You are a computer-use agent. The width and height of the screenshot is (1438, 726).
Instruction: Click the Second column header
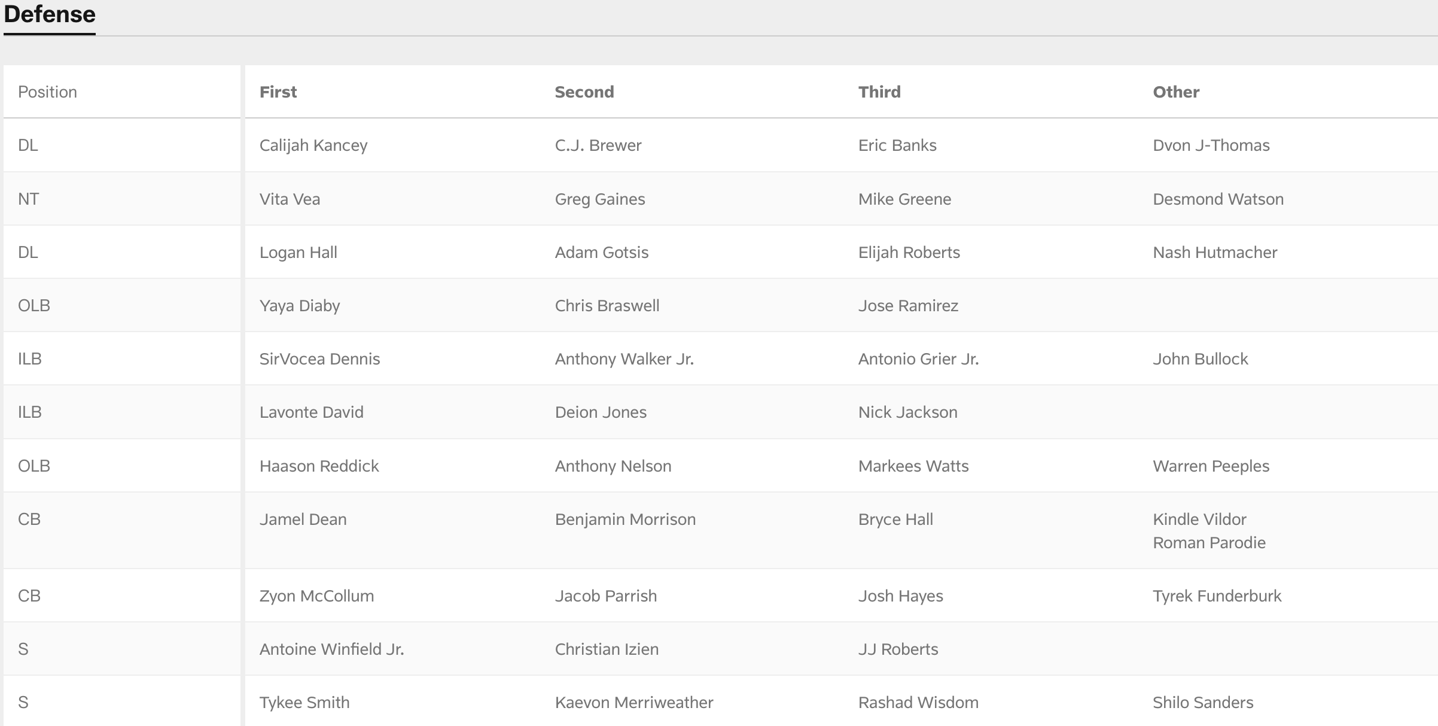click(x=584, y=92)
